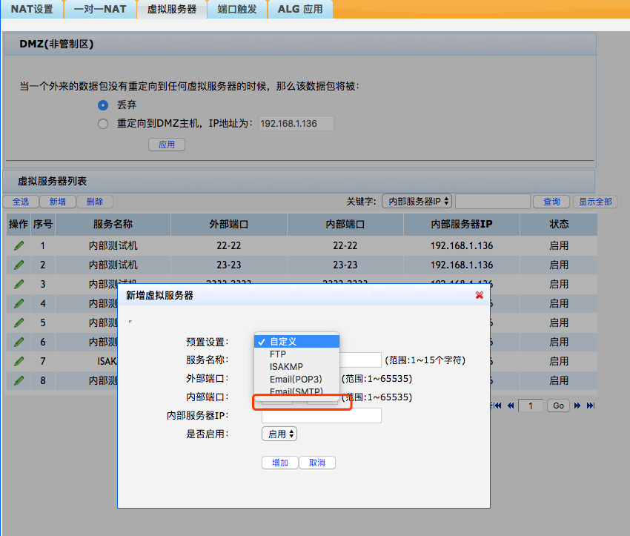Viewport: 630px width, 536px height.
Task: Click 内部端口 column header
Action: (345, 224)
